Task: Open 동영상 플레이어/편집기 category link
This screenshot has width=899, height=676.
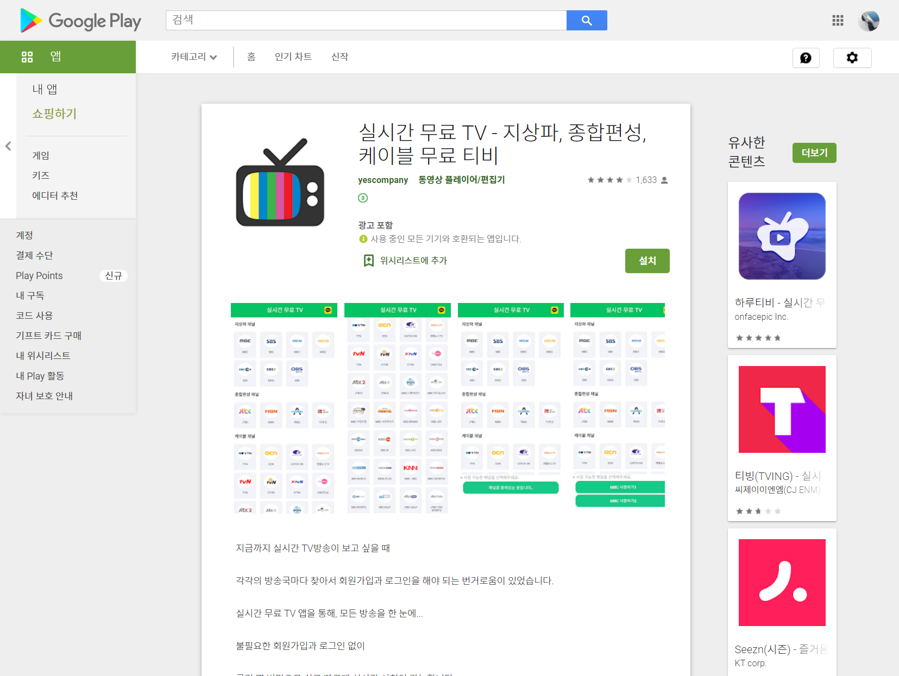Action: [462, 180]
